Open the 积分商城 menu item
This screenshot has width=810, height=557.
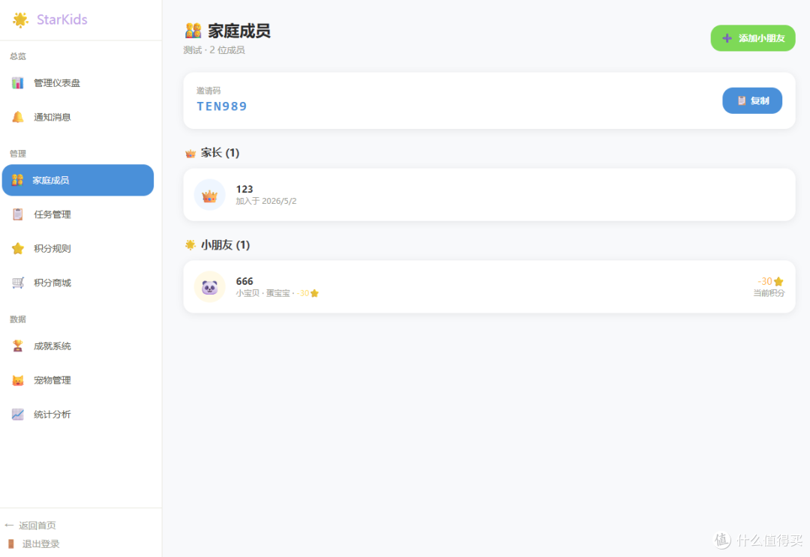click(77, 283)
